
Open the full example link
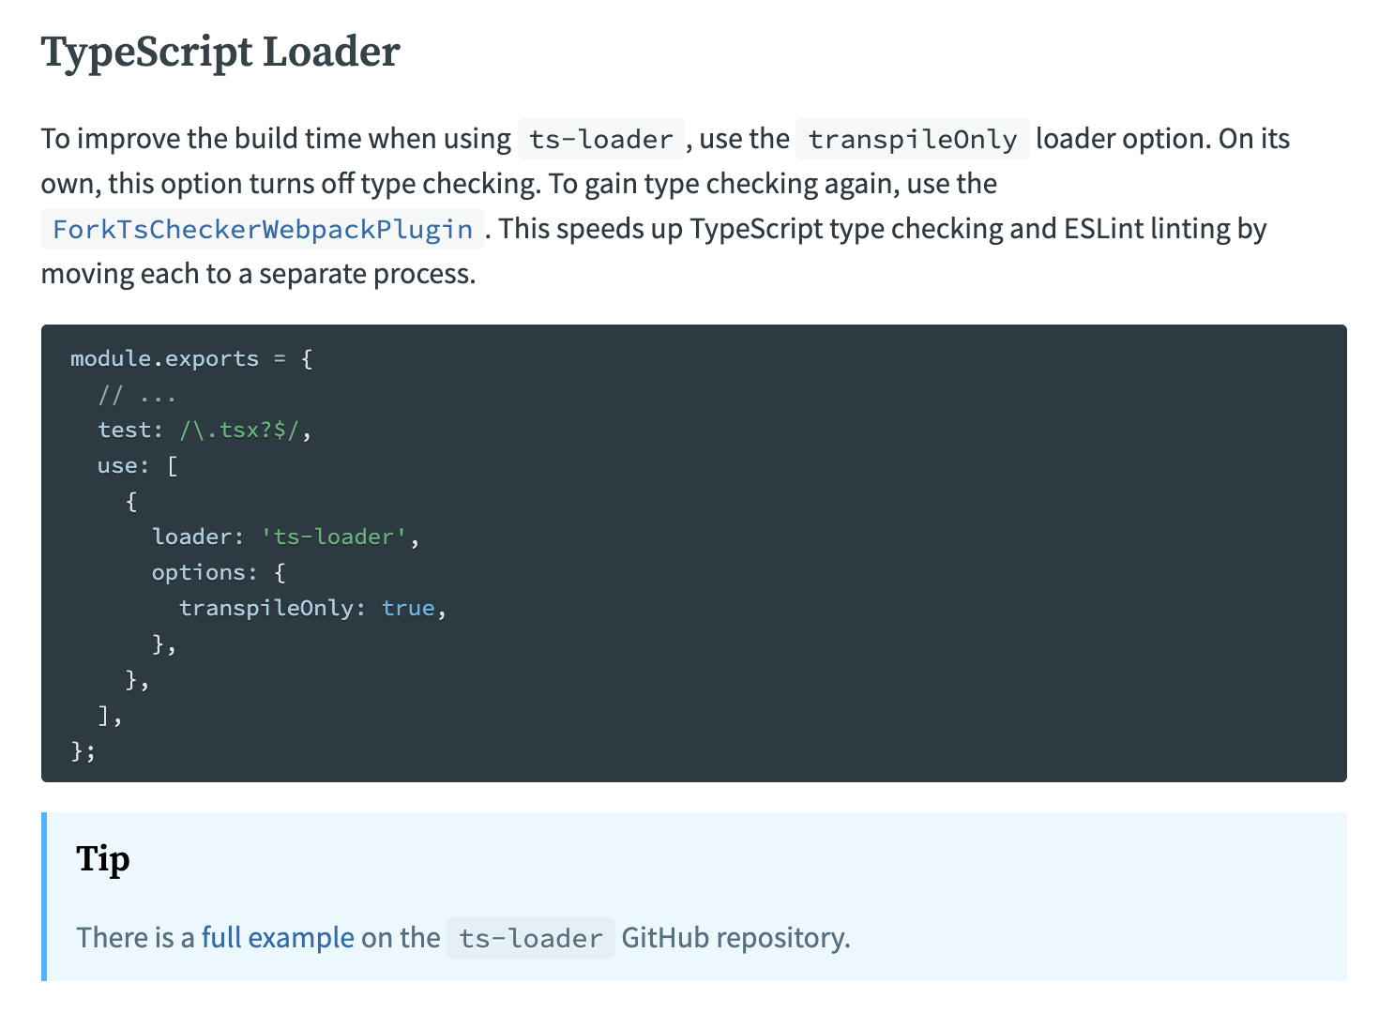(278, 937)
